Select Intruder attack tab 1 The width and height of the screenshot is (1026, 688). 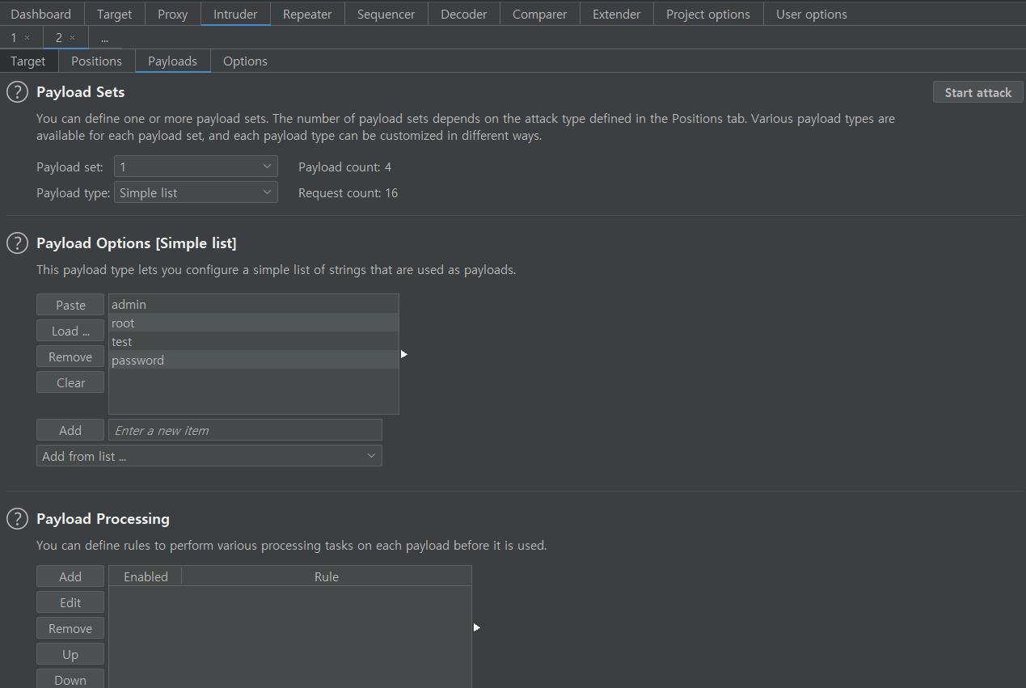pyautogui.click(x=14, y=38)
